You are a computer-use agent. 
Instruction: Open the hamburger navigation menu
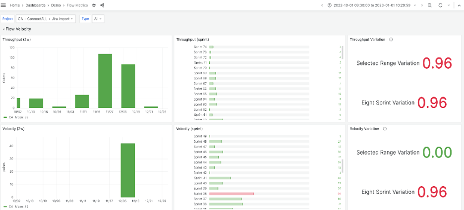point(4,5)
